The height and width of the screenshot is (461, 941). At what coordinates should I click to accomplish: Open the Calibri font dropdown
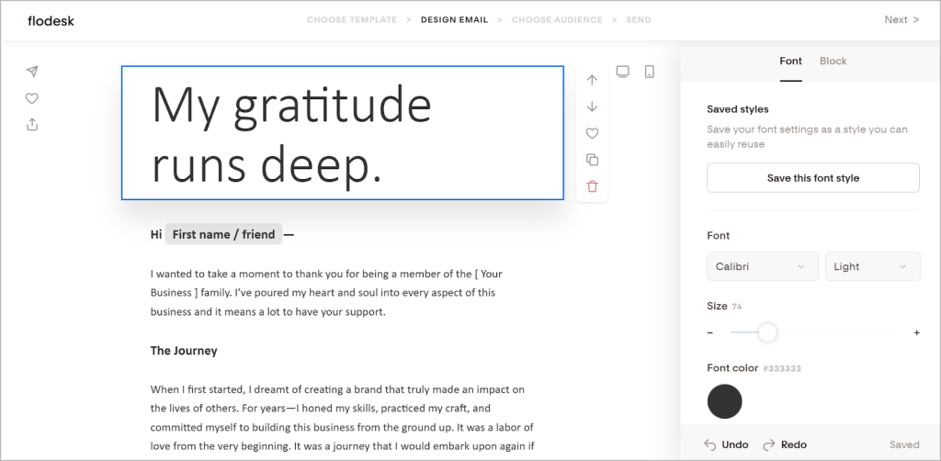click(762, 266)
